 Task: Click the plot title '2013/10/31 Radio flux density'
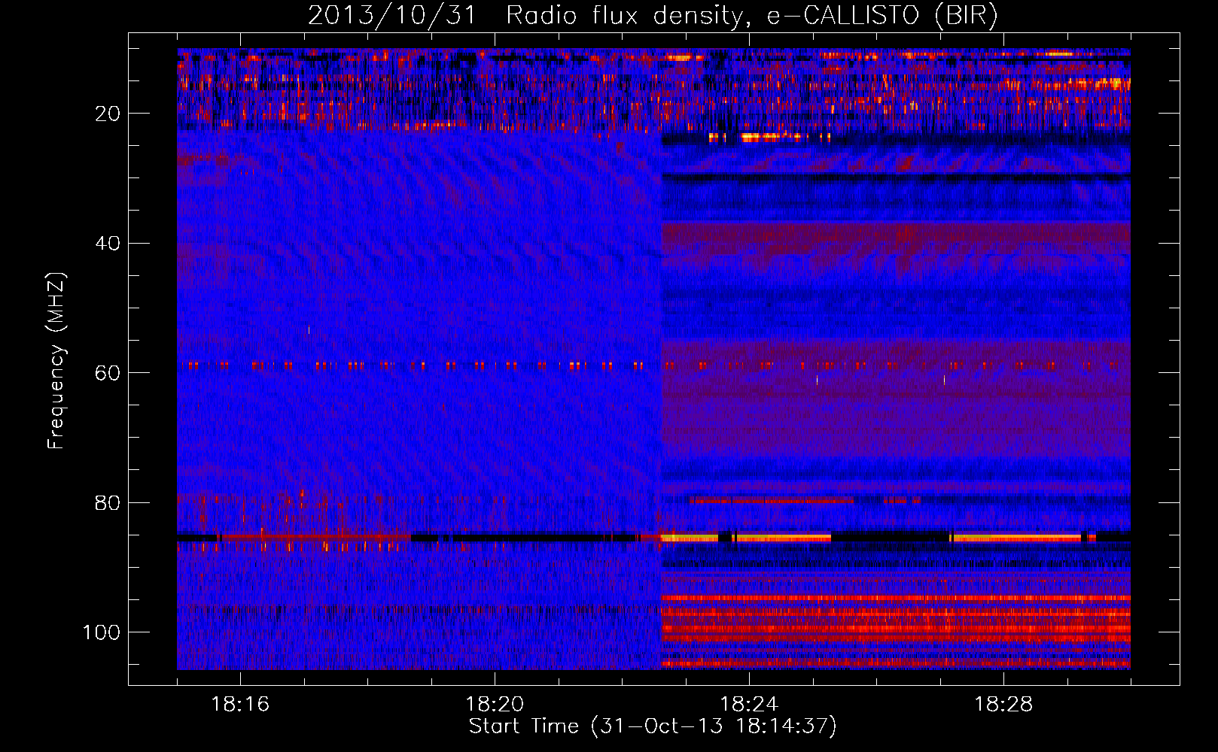(x=653, y=15)
